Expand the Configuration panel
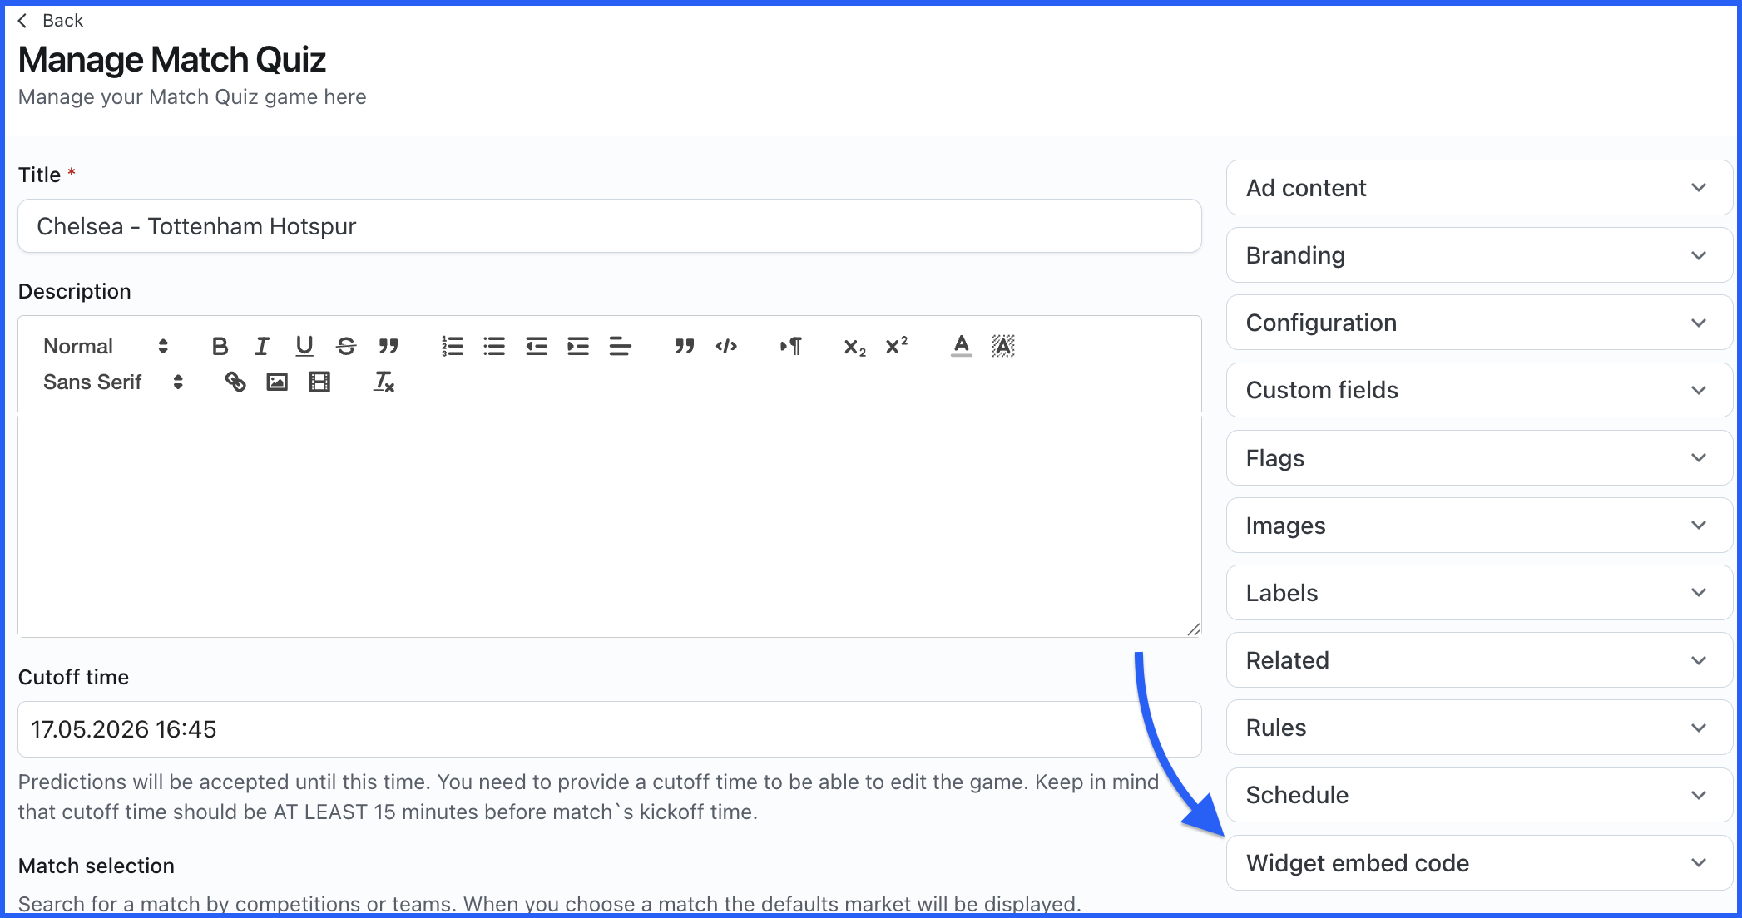 pos(1478,323)
